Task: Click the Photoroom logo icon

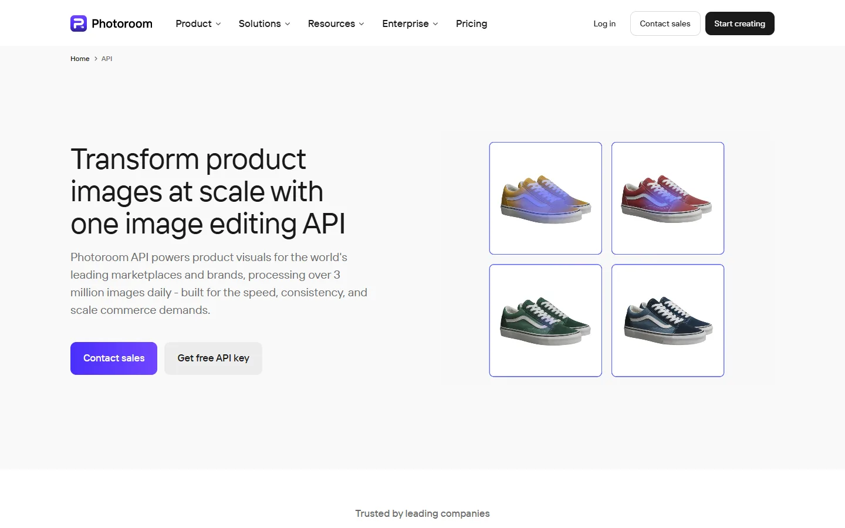Action: (79, 23)
